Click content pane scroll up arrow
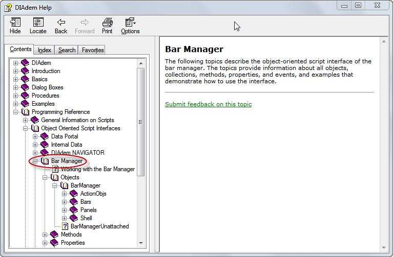The image size is (393, 257). 384,41
